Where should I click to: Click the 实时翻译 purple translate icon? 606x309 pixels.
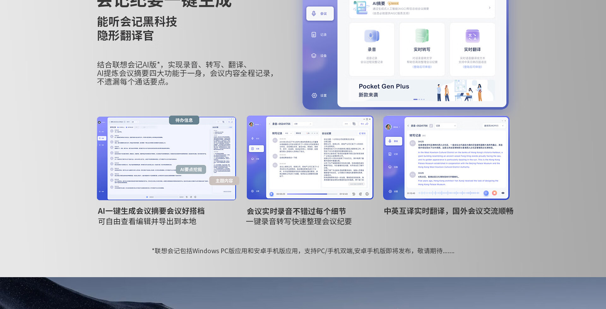(472, 36)
